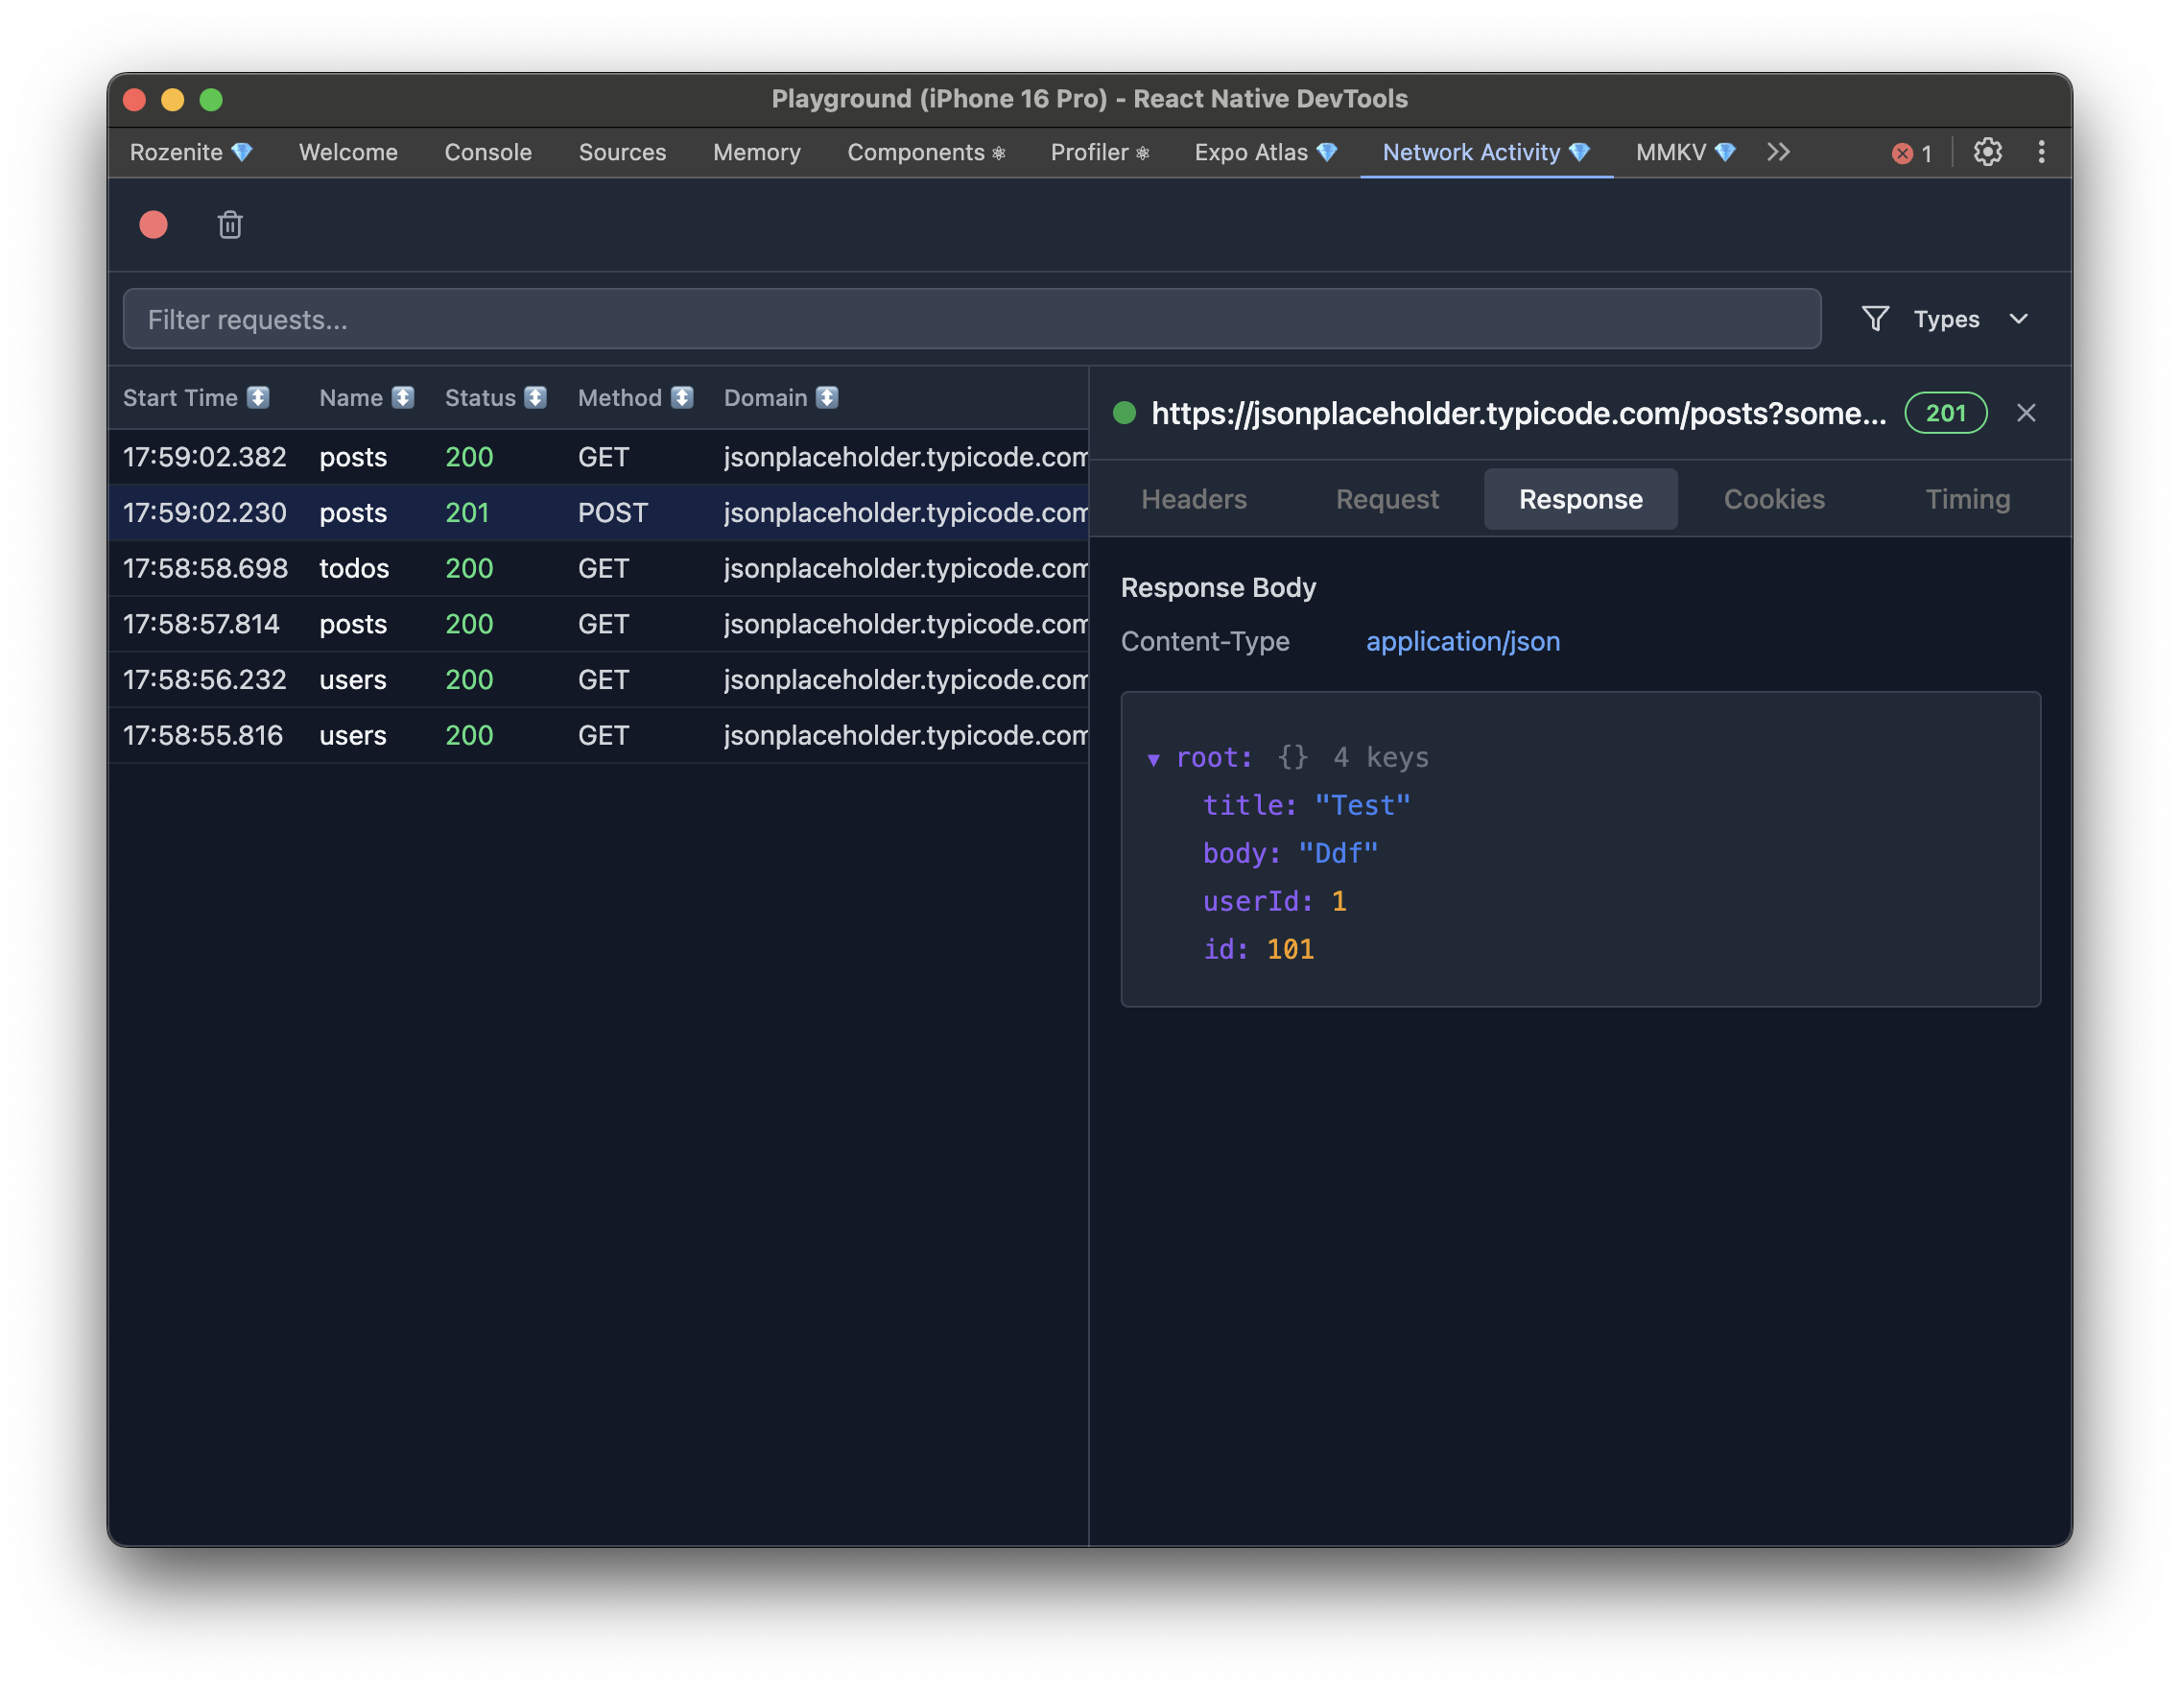The height and width of the screenshot is (1689, 2180).
Task: Close the request details panel
Action: pos(2026,414)
